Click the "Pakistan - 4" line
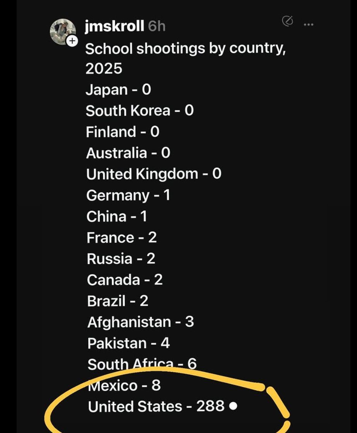This screenshot has width=357, height=433. 129,343
